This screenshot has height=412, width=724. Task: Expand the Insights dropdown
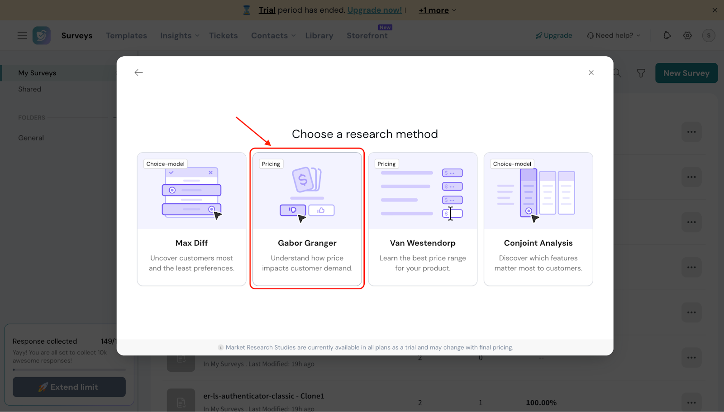180,35
